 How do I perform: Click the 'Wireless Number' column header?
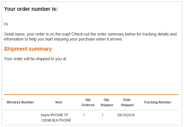point(20,102)
